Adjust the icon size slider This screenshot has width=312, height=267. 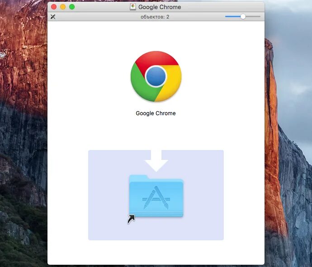[243, 17]
